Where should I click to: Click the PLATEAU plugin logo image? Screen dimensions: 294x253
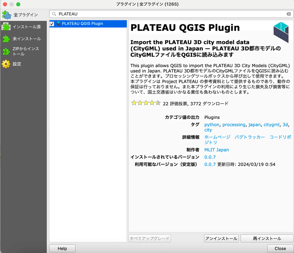pos(281,32)
